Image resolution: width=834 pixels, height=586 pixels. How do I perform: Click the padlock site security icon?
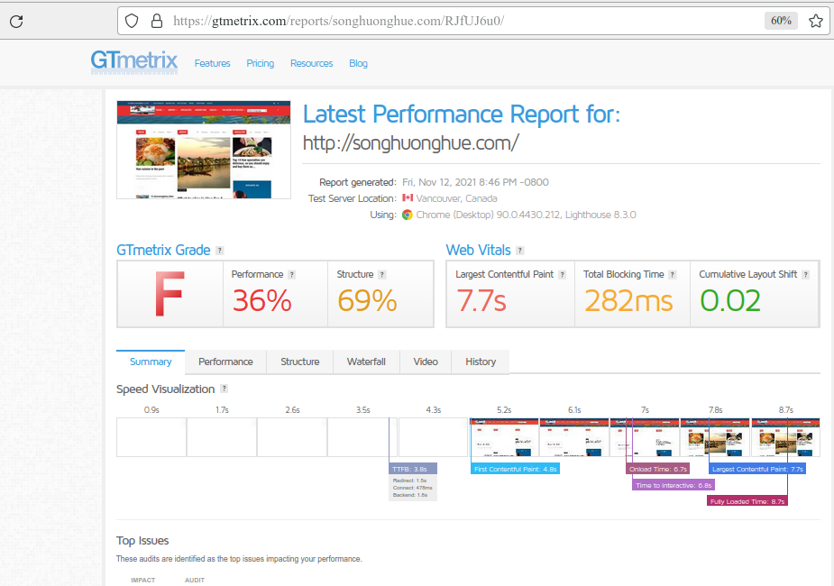tap(156, 21)
